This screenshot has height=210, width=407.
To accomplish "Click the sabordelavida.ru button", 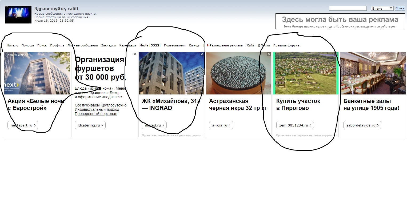I will click(x=362, y=125).
